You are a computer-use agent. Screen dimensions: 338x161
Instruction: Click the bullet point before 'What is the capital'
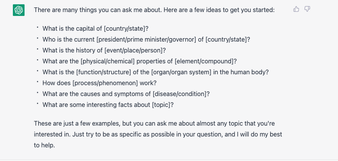37,27
